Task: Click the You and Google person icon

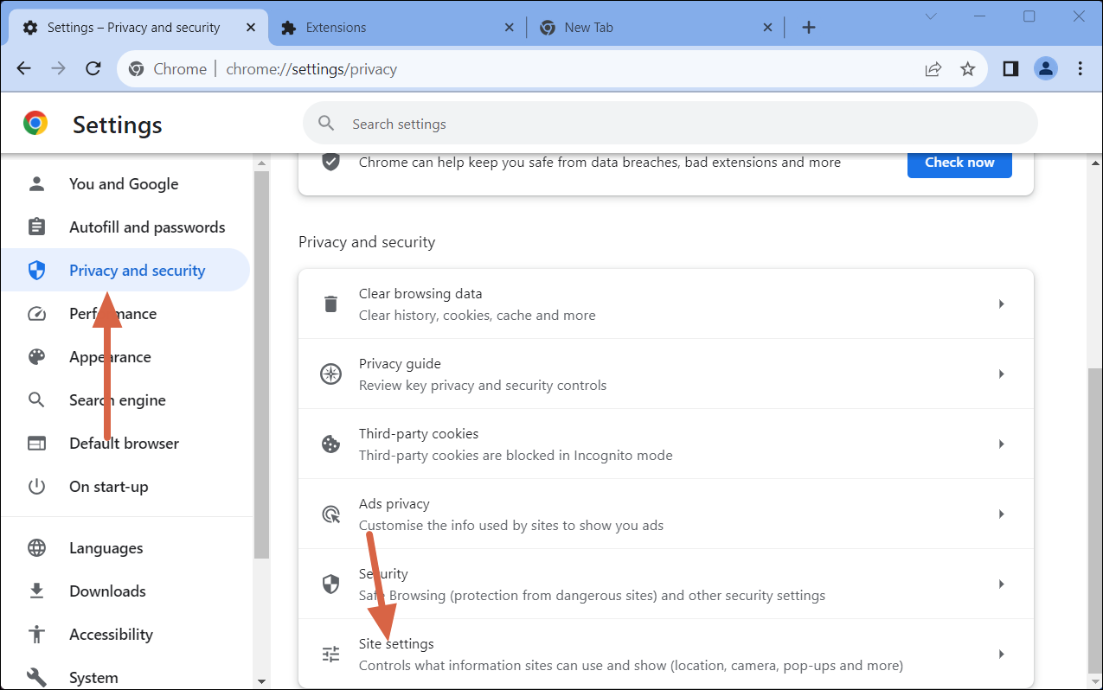Action: 35,183
